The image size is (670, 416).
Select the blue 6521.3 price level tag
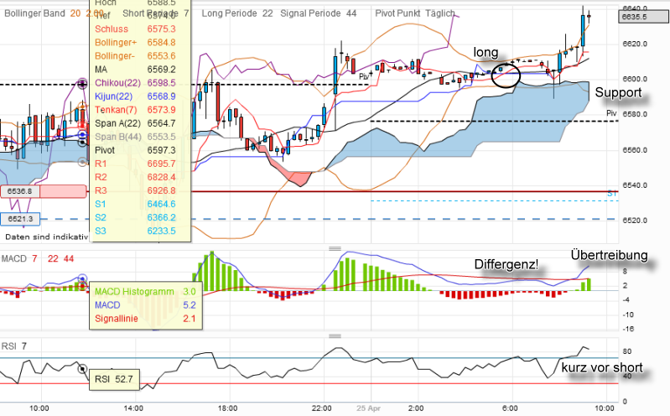click(20, 219)
